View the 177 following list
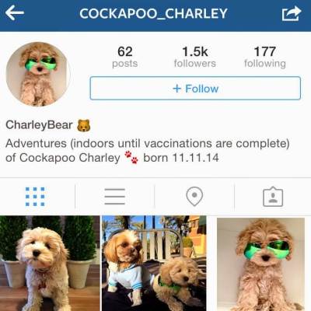The image size is (311, 311). (265, 57)
